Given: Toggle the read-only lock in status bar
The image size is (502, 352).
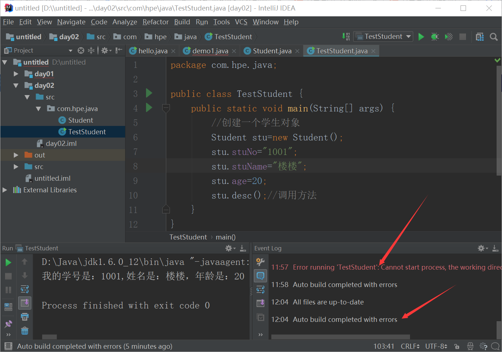Looking at the screenshot, I should 457,346.
